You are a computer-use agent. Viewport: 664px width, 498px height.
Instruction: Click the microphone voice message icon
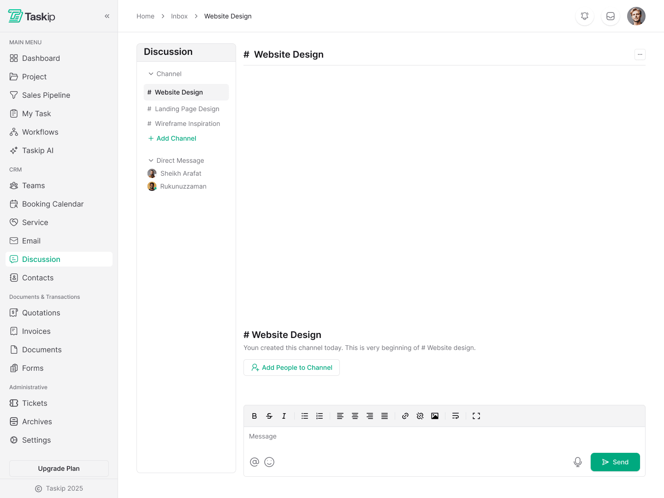click(x=577, y=462)
